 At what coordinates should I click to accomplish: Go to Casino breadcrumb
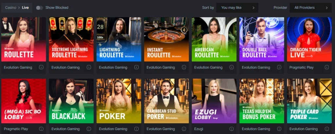pyautogui.click(x=11, y=8)
